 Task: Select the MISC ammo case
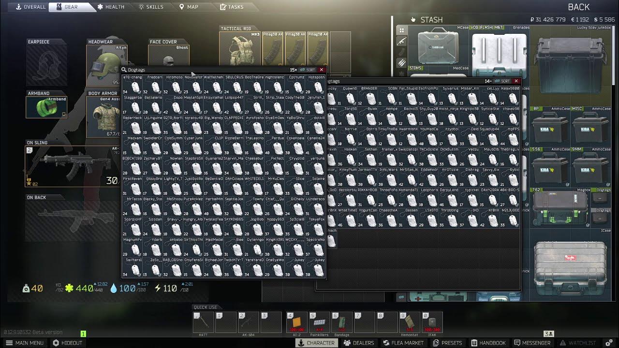click(x=591, y=127)
